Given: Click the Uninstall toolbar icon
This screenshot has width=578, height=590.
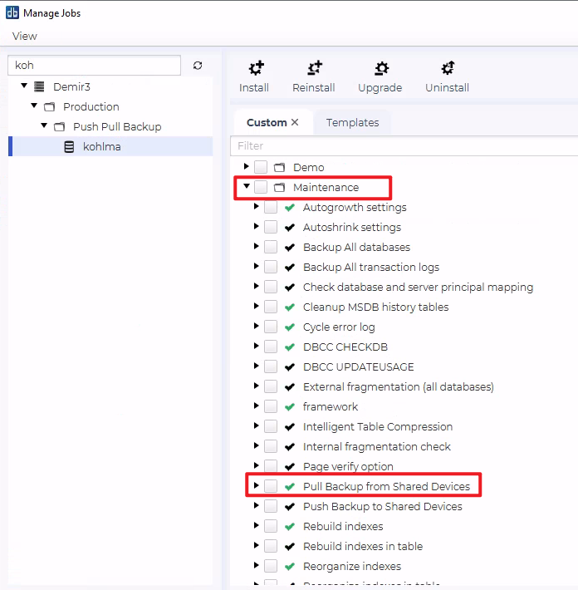Looking at the screenshot, I should pyautogui.click(x=448, y=69).
